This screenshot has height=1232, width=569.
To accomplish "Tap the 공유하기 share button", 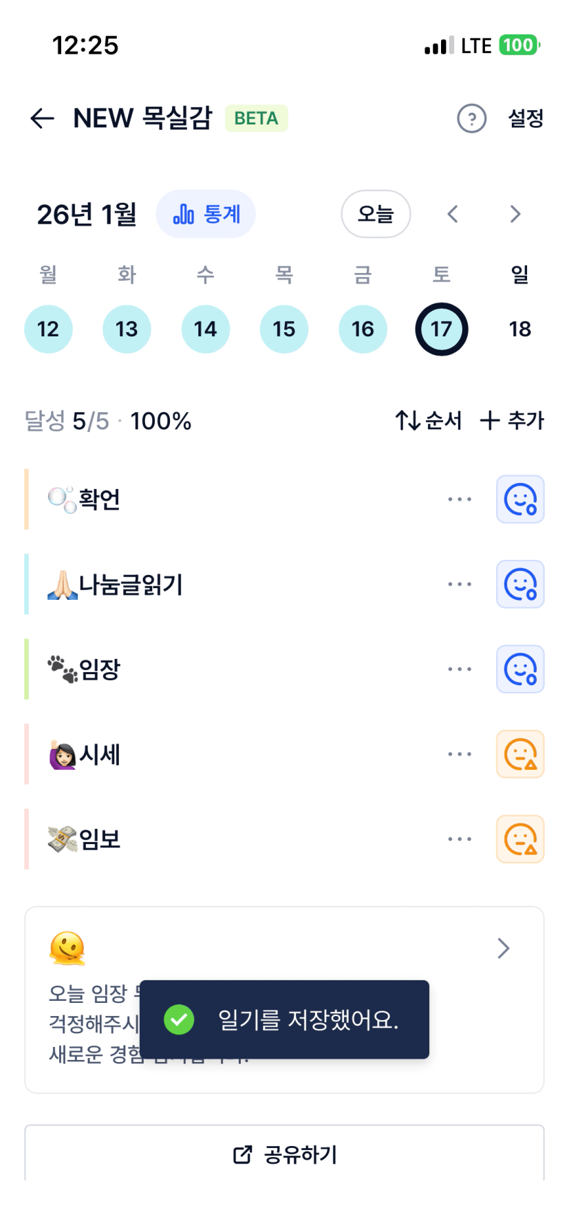I will (284, 1154).
